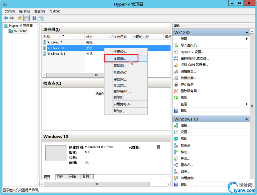Screen dimensions: 257x195
Task: Choose 启动(S) in the context menu
Action: (126, 65)
